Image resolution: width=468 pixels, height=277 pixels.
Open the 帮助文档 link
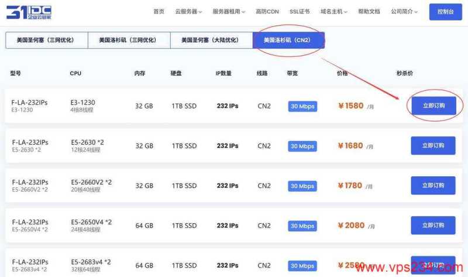[x=369, y=12]
